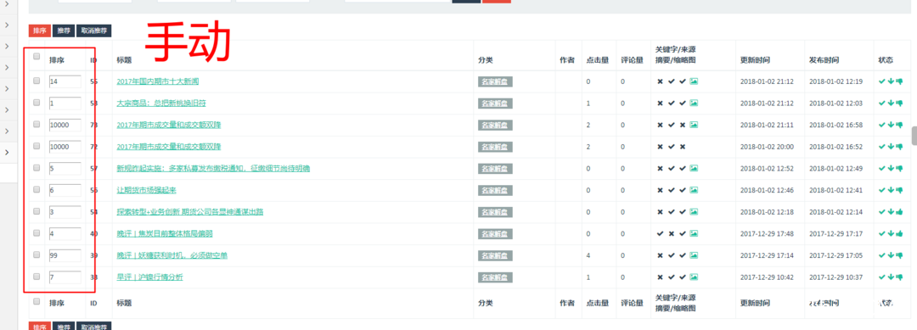
Task: Click 名家解盘 category tag for 2017年国内期市十大新闻
Action: (495, 81)
